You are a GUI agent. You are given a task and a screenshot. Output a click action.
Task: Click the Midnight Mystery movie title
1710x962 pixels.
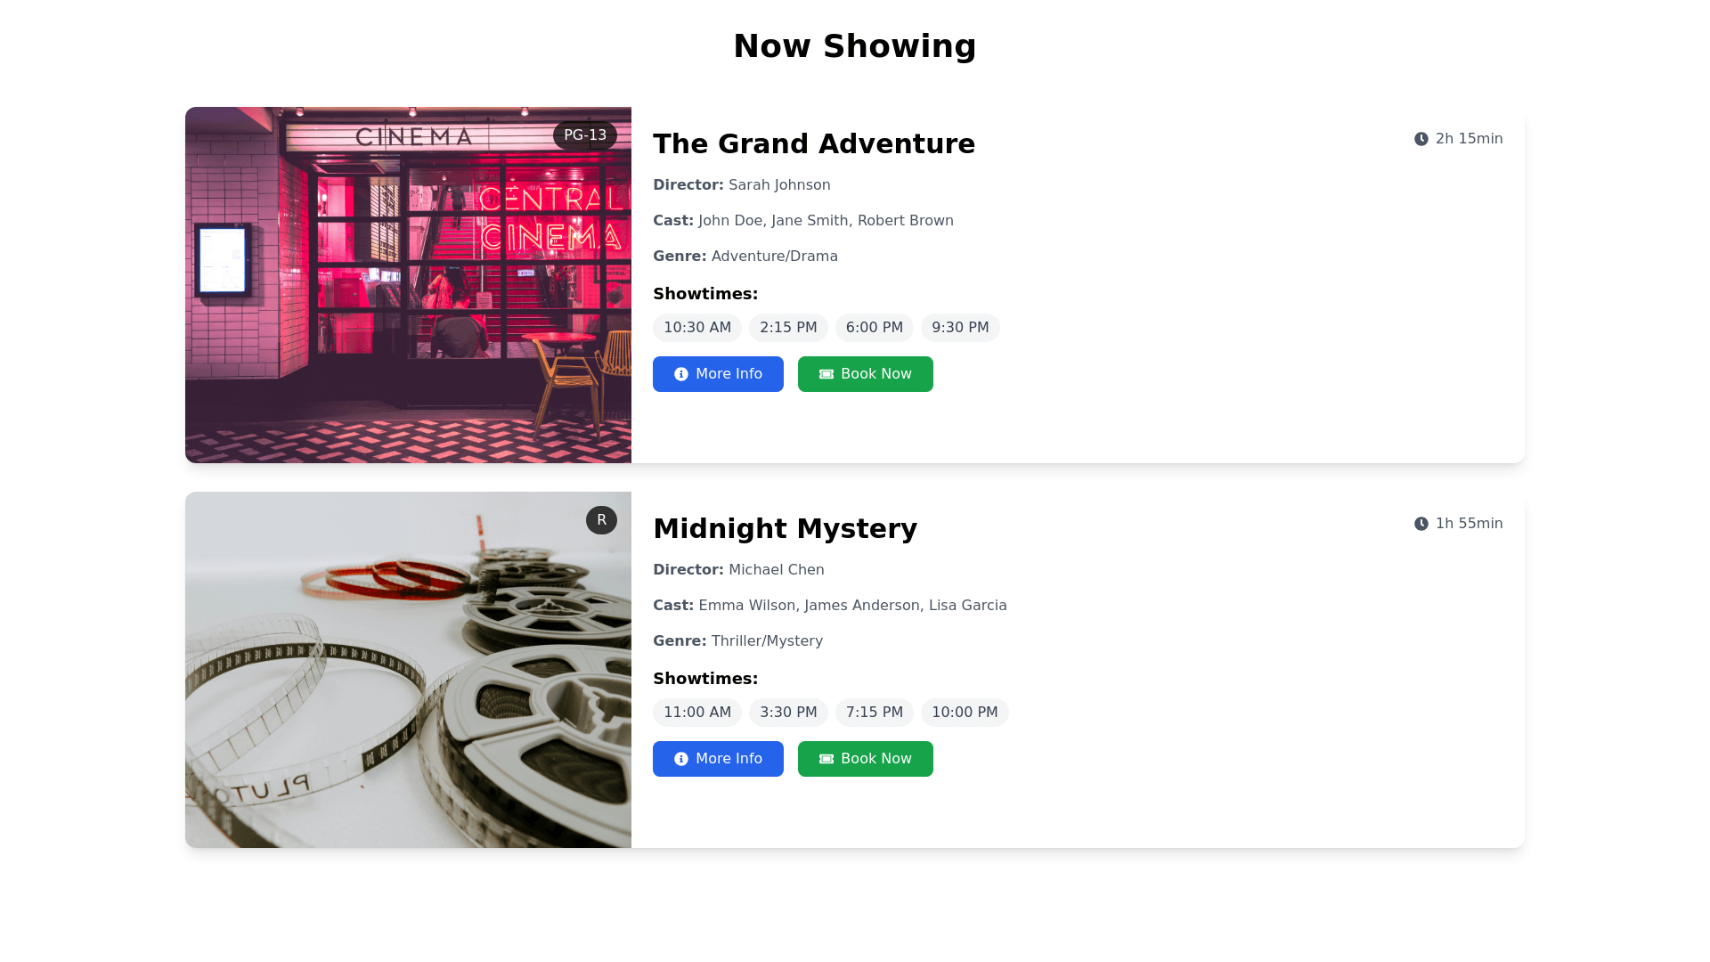pyautogui.click(x=785, y=528)
